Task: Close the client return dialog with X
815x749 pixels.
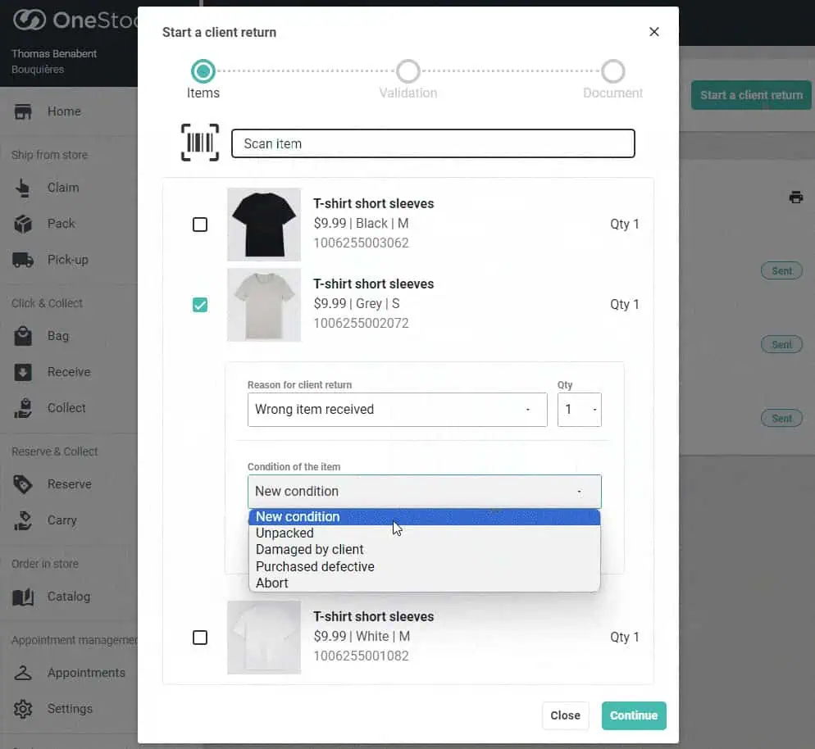Action: 653,32
